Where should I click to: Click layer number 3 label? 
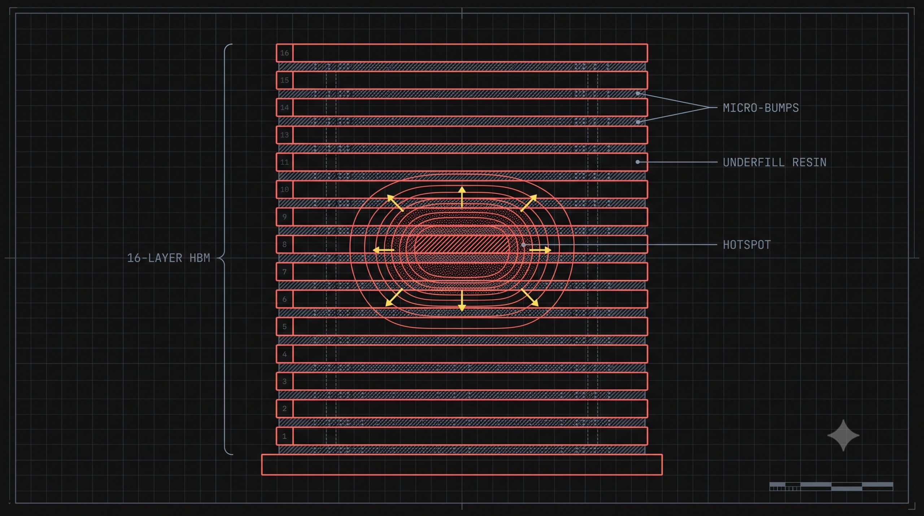pyautogui.click(x=284, y=381)
